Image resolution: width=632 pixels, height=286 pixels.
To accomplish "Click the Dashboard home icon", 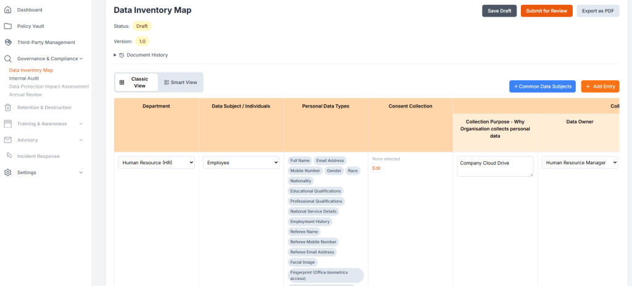I will pos(8,10).
